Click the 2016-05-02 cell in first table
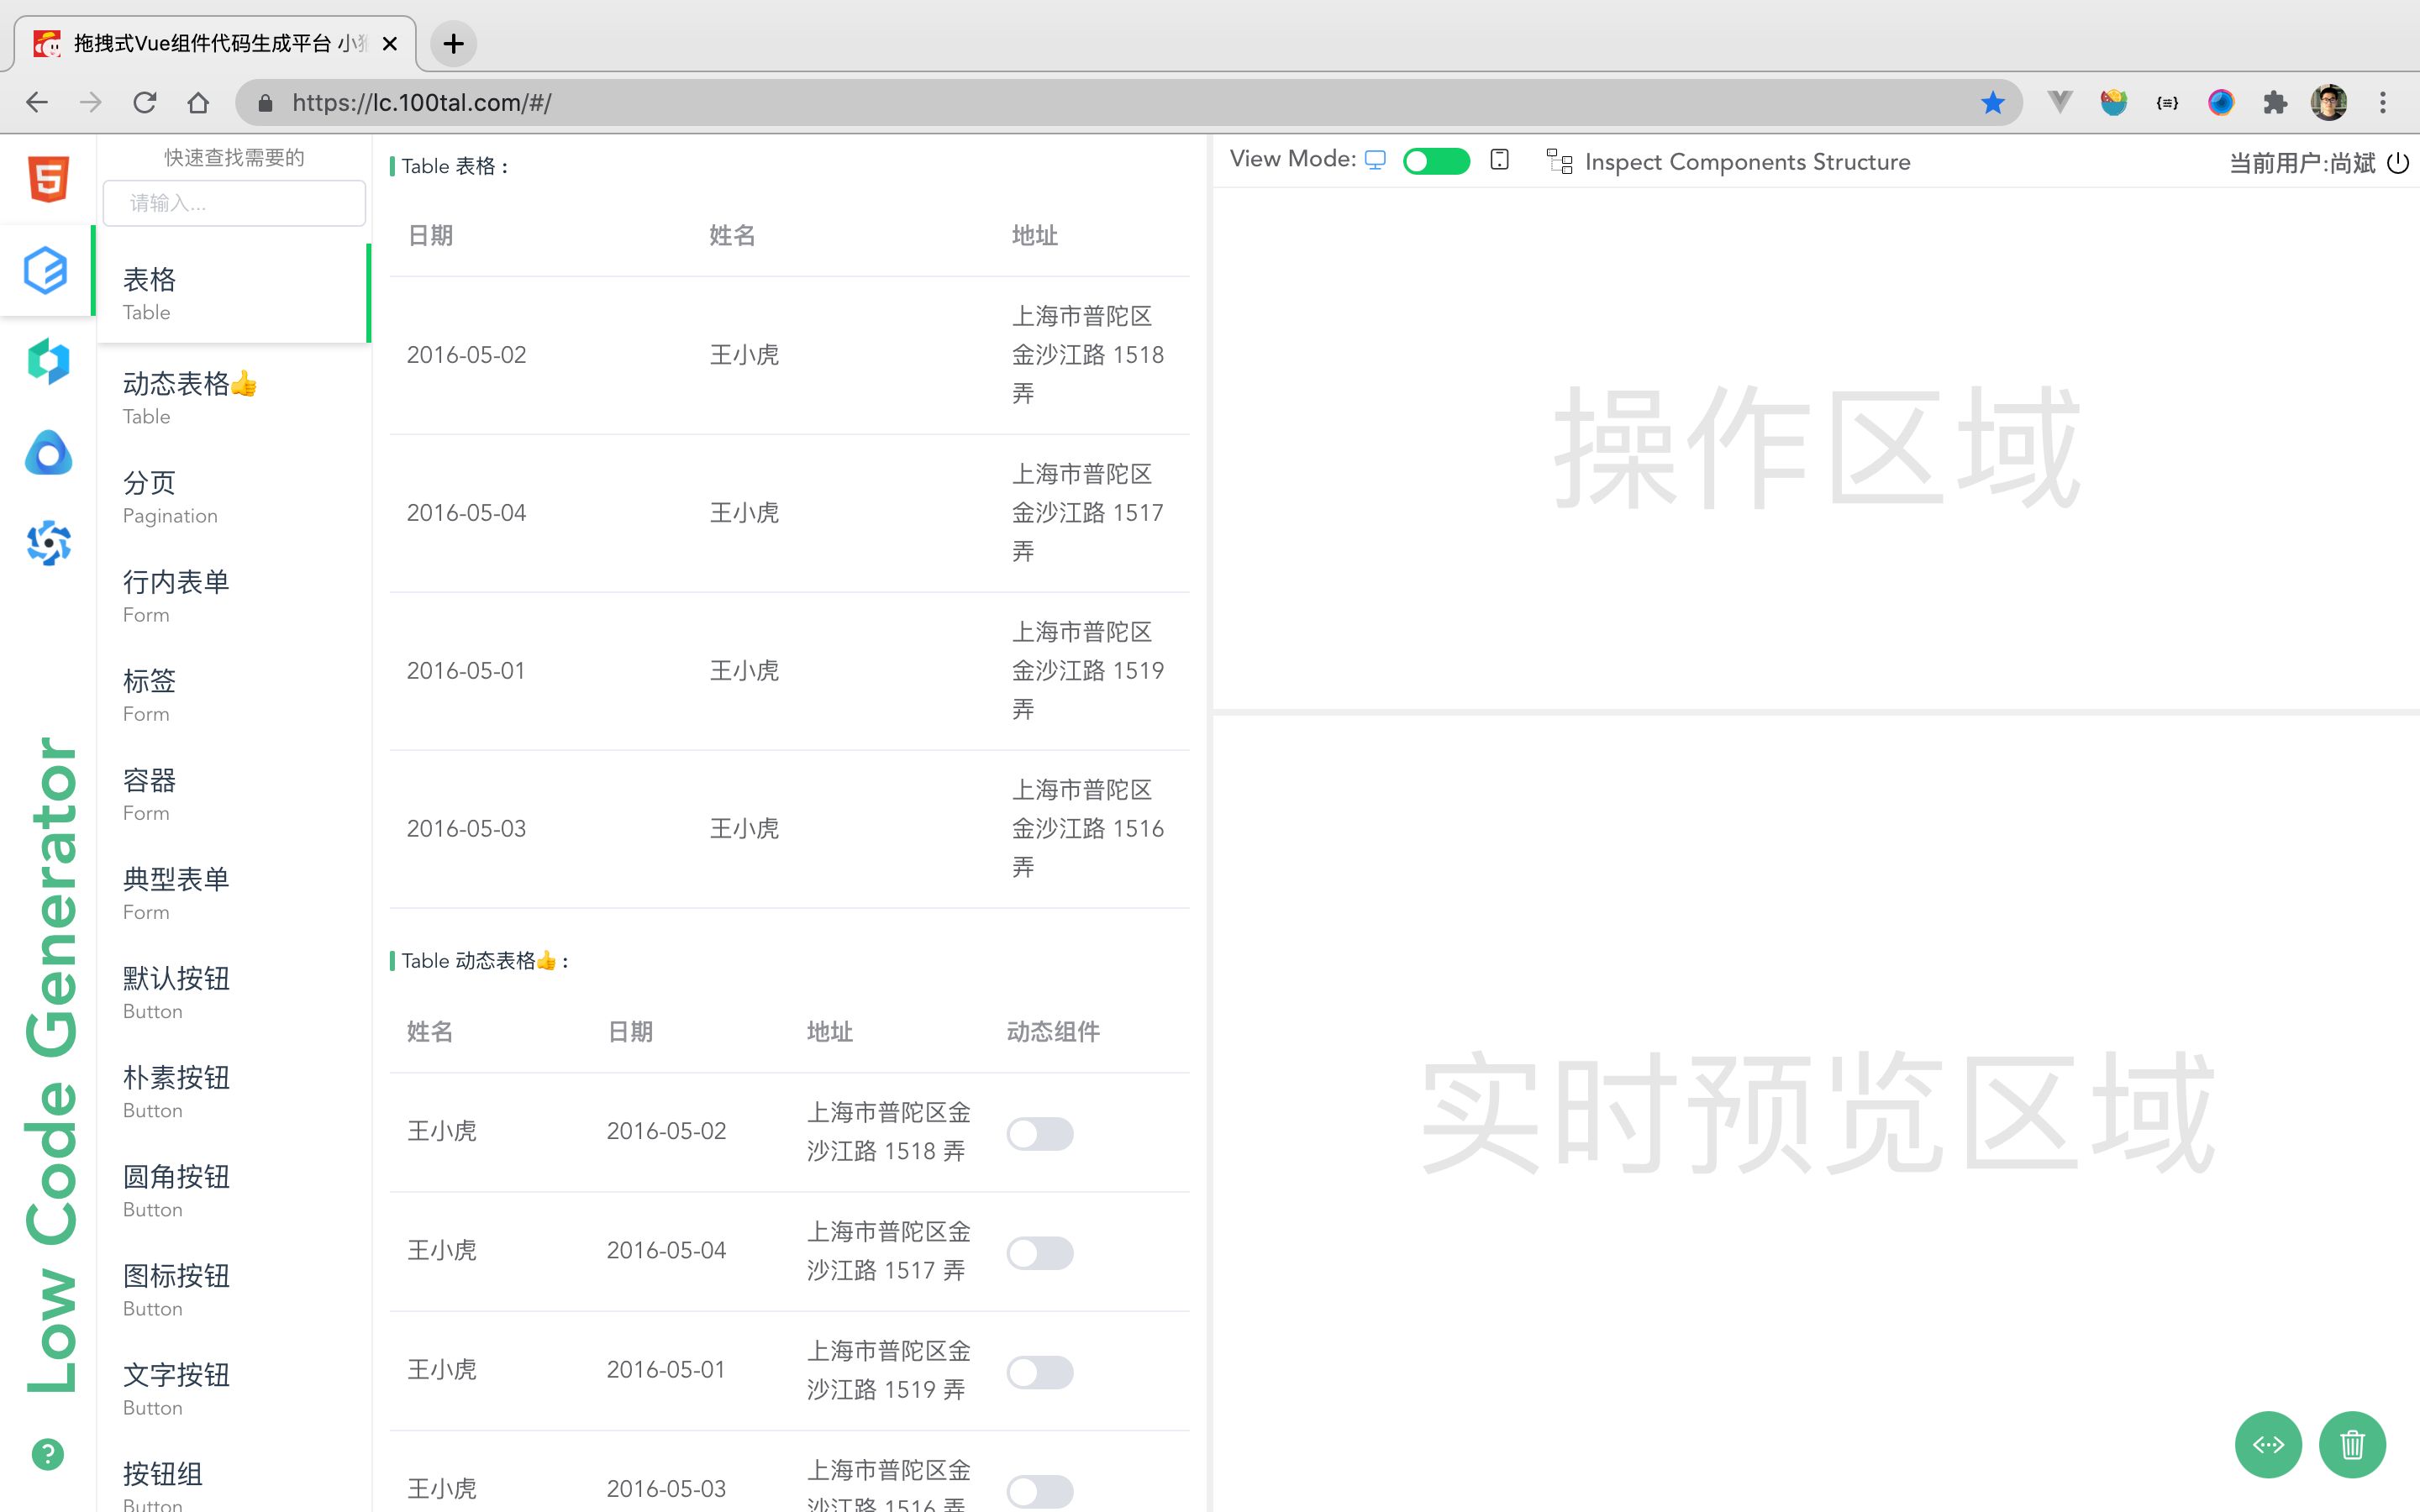This screenshot has height=1512, width=2420. pyautogui.click(x=466, y=355)
